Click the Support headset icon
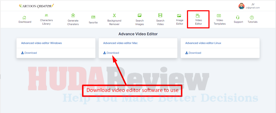 [237, 17]
